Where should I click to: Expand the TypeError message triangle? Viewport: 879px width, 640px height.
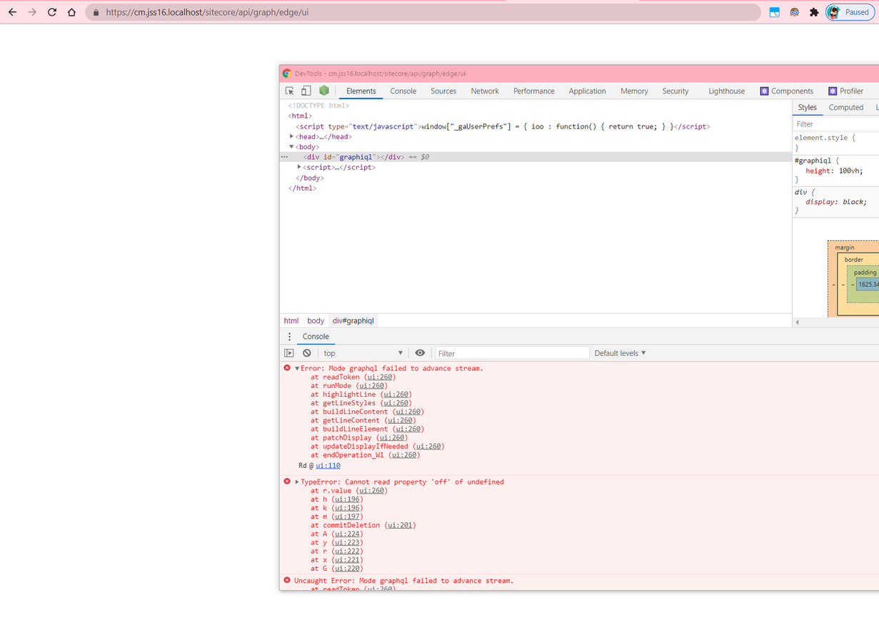coord(297,482)
